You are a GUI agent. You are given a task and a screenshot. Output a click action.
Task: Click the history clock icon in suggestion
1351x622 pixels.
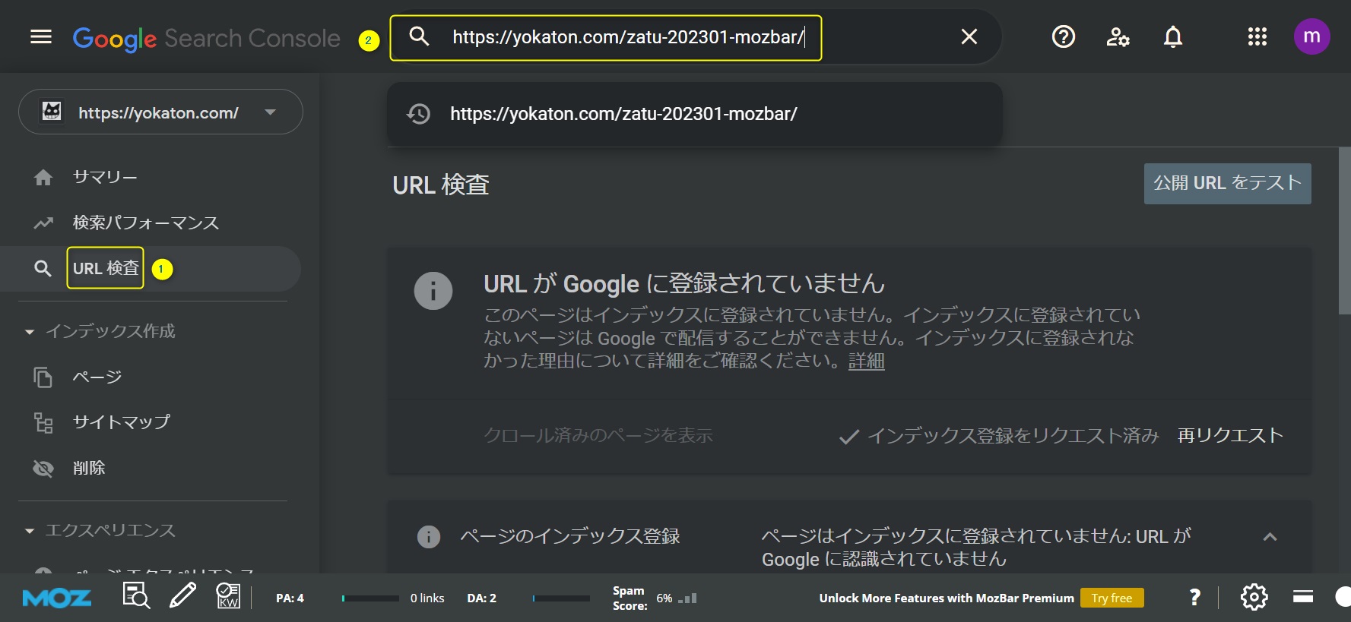[x=418, y=114]
